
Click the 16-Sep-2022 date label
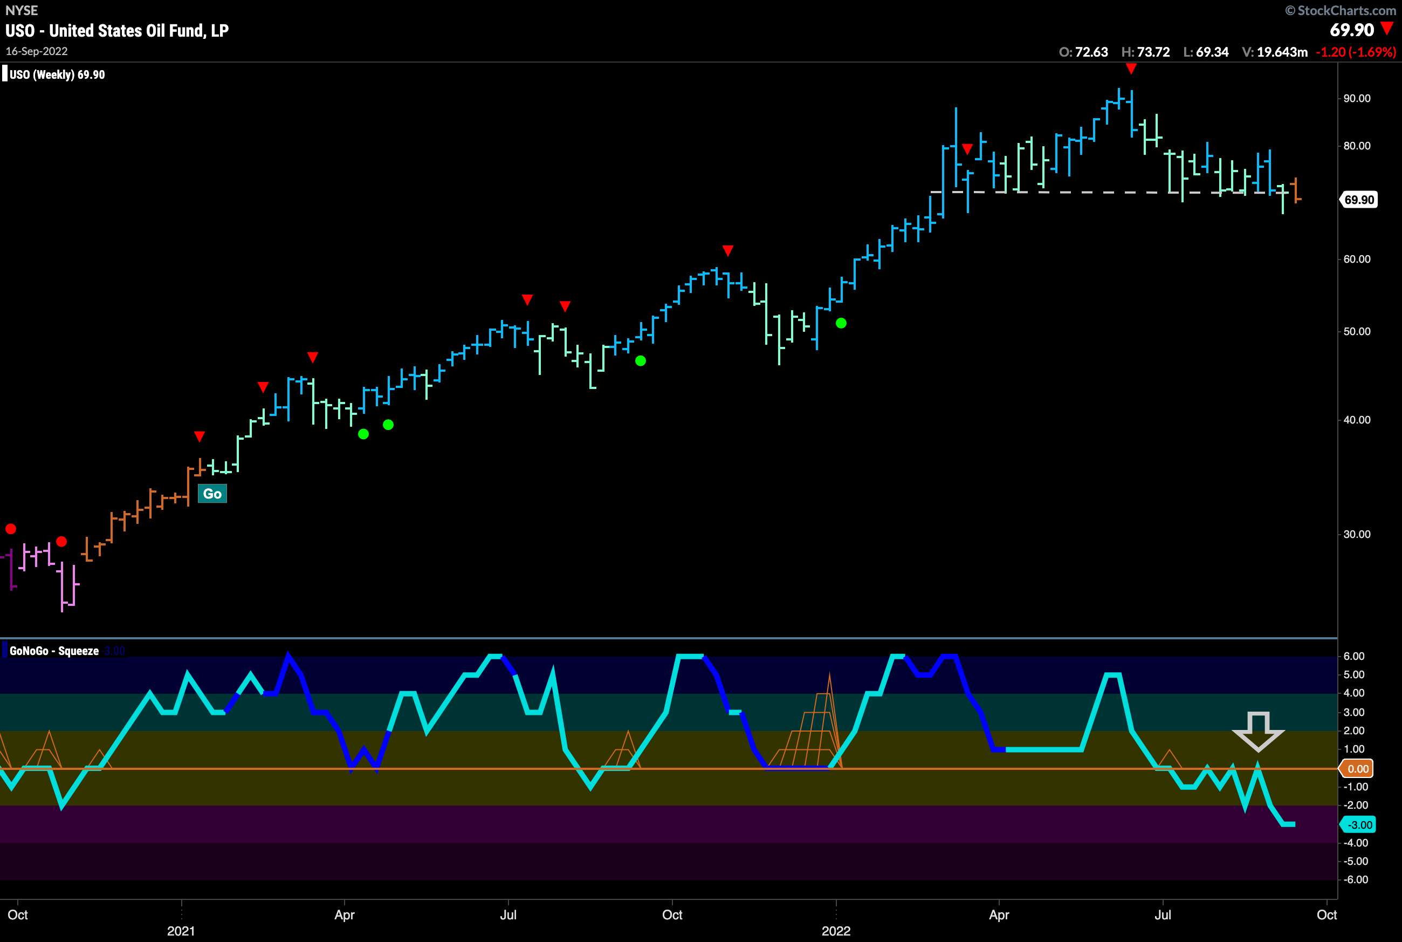pyautogui.click(x=37, y=51)
